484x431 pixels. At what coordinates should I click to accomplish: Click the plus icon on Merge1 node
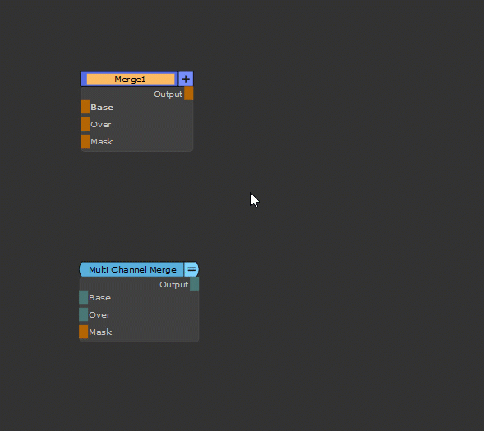coord(186,79)
